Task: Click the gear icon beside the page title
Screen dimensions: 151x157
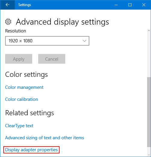Action: coord(8,22)
